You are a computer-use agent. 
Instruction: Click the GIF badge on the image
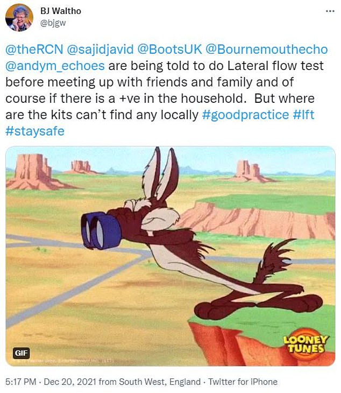click(22, 353)
